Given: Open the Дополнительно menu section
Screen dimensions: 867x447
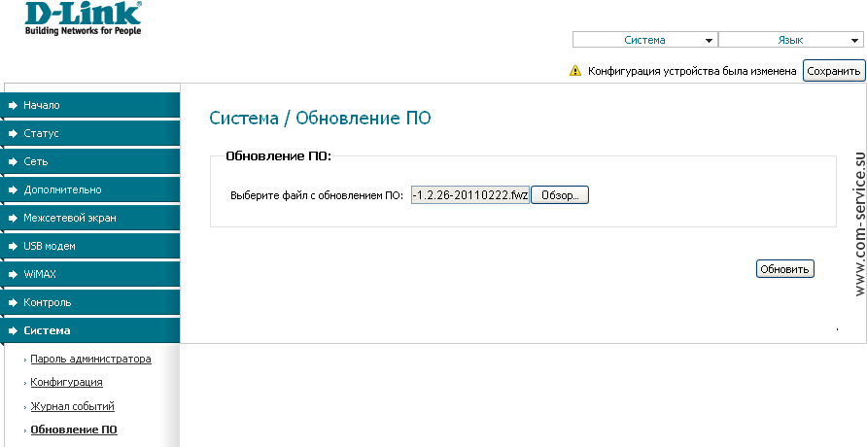Looking at the screenshot, I should tap(90, 189).
